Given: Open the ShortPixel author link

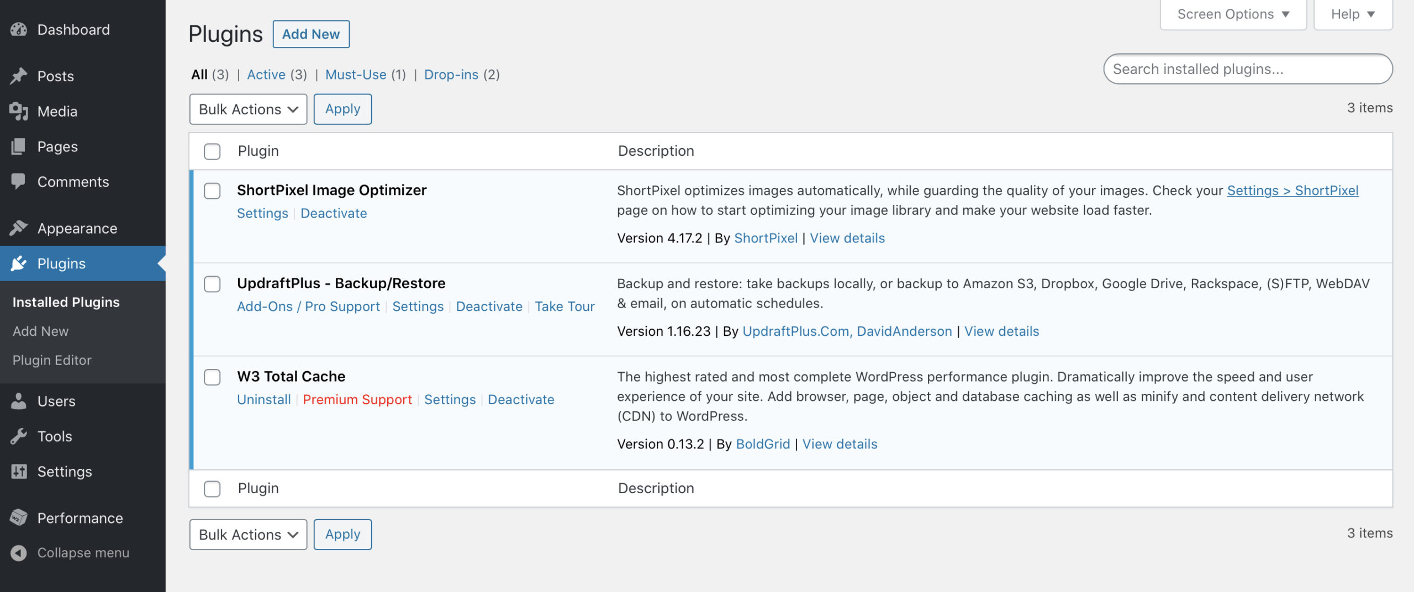Looking at the screenshot, I should point(766,238).
